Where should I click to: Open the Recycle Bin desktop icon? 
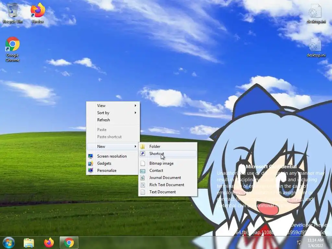click(x=13, y=13)
